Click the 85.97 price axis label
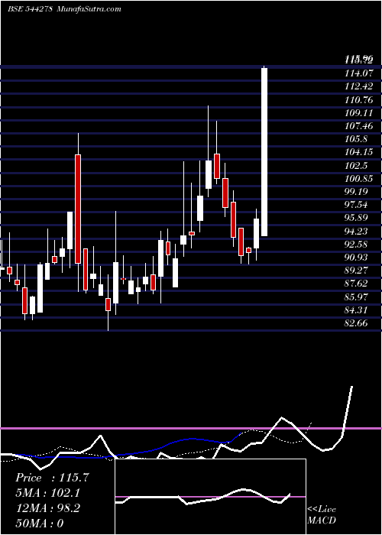The height and width of the screenshot is (535, 382). click(357, 297)
